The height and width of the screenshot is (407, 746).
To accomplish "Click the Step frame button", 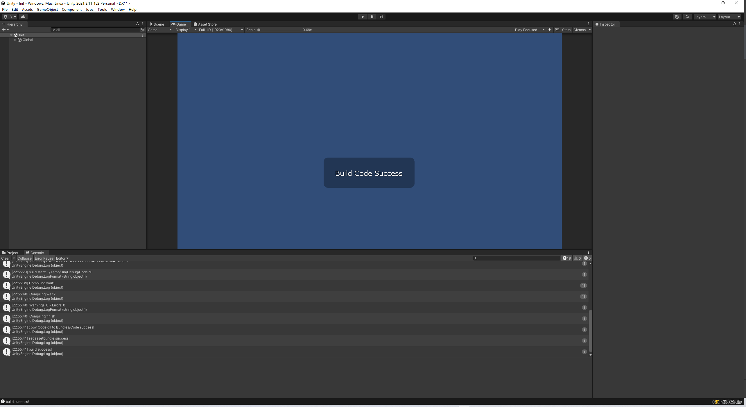I will [381, 17].
